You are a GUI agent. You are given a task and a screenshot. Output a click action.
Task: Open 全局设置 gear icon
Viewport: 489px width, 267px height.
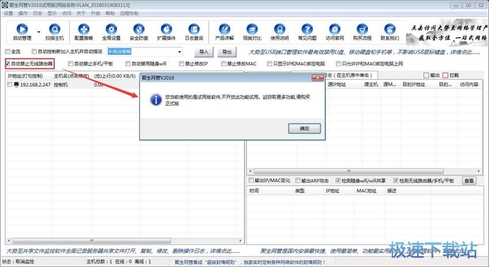[x=112, y=29]
